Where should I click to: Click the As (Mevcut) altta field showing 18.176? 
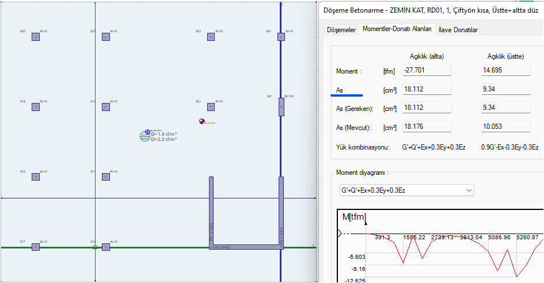point(427,127)
